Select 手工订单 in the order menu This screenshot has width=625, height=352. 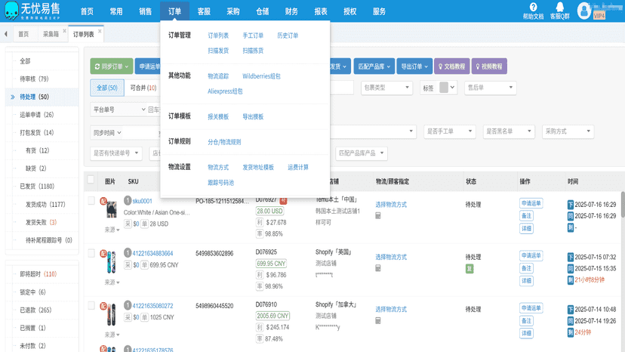coord(253,36)
